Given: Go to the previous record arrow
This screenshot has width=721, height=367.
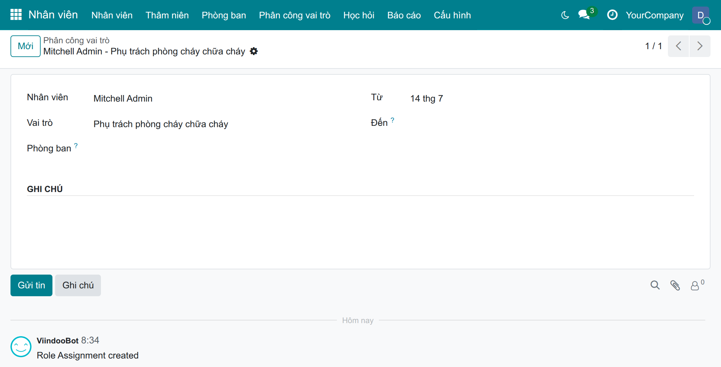Looking at the screenshot, I should click(x=678, y=46).
